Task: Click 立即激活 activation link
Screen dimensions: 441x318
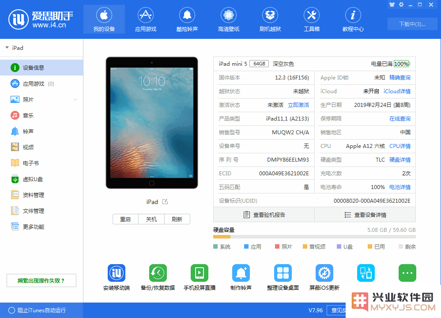Action: (x=298, y=105)
